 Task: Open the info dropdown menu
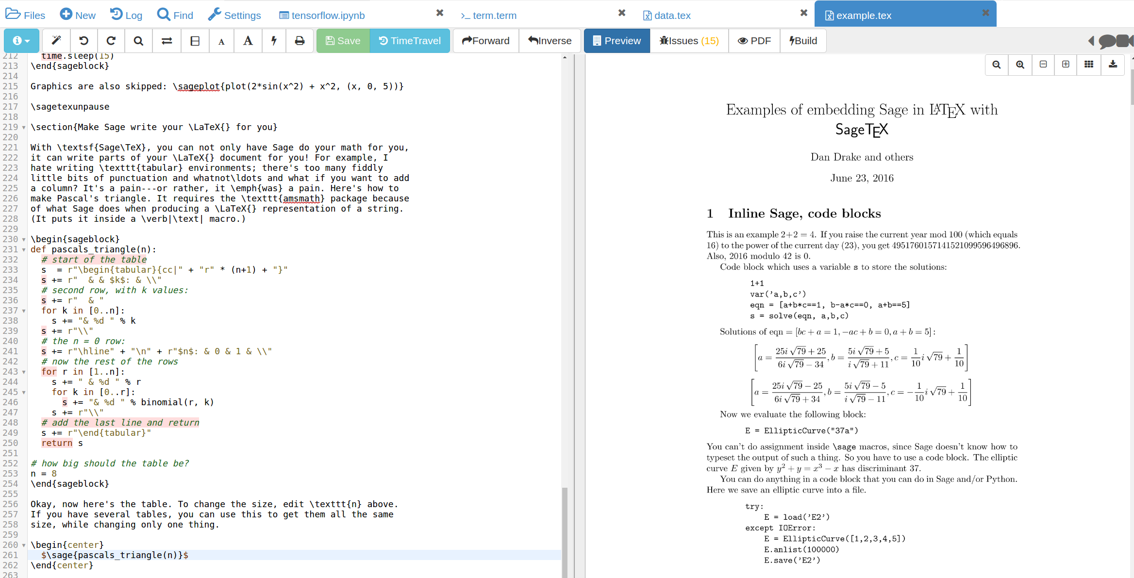pyautogui.click(x=21, y=41)
